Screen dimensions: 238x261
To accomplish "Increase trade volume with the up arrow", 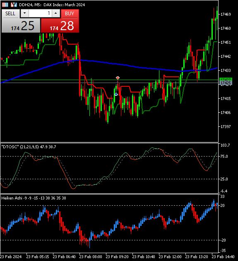I will pos(56,13).
